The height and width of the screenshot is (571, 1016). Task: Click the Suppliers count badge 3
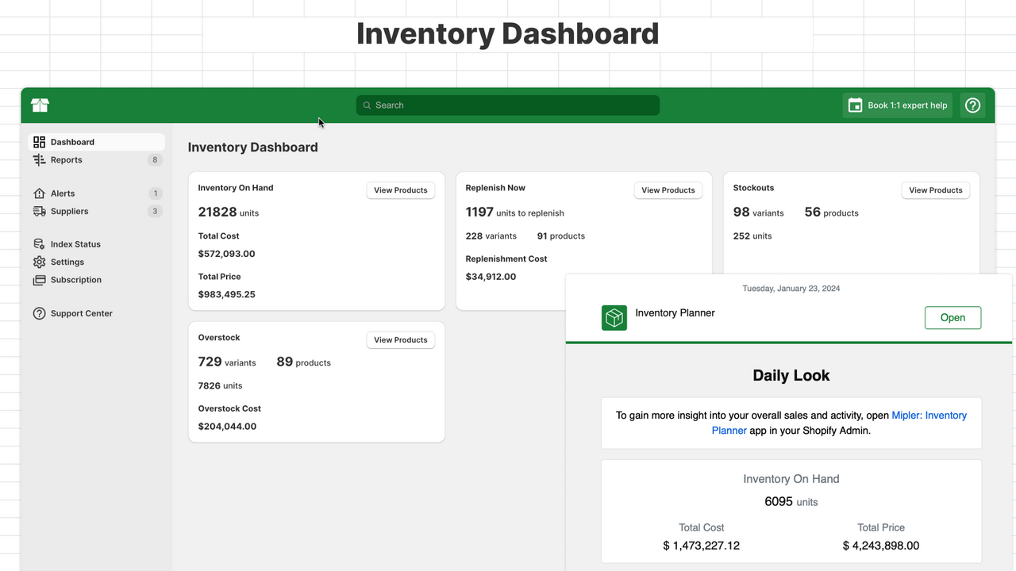155,212
